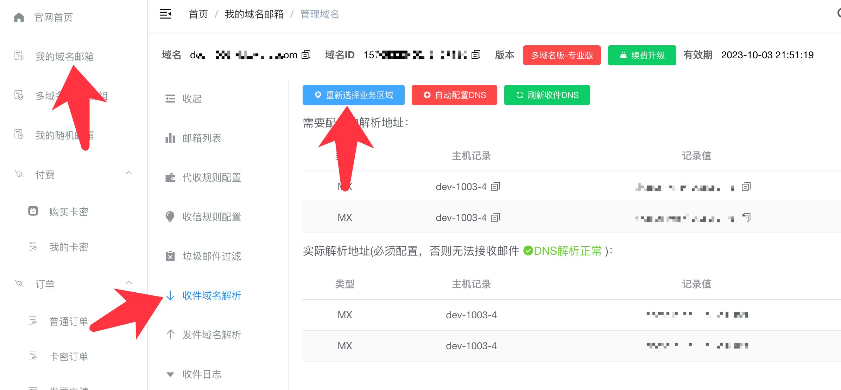The height and width of the screenshot is (390, 841).
Task: Click 管理域名 breadcrumb
Action: (320, 14)
